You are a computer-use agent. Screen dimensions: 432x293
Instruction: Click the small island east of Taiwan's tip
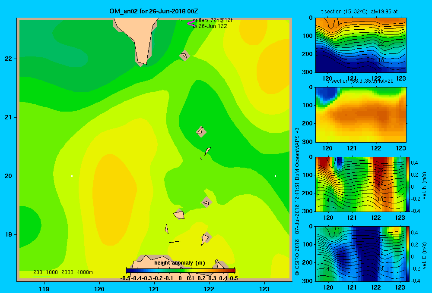coord(184,56)
